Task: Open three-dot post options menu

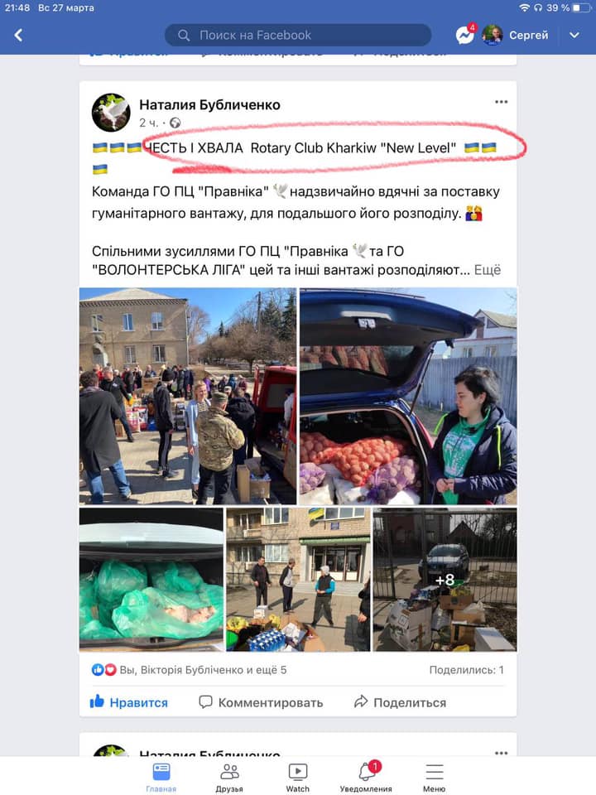Action: (x=501, y=102)
